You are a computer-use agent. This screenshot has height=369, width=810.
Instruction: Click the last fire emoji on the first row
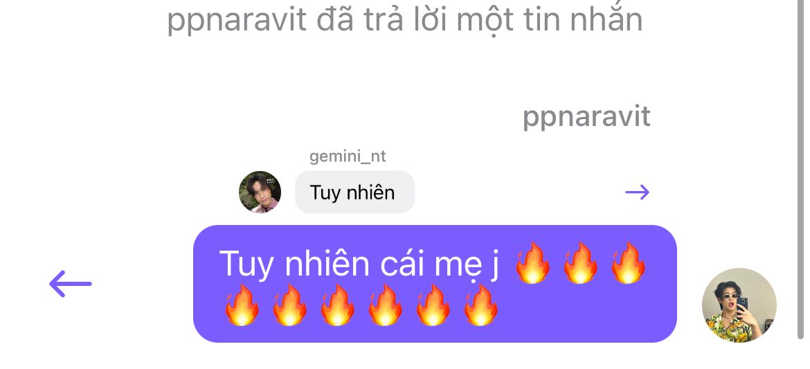(x=628, y=263)
